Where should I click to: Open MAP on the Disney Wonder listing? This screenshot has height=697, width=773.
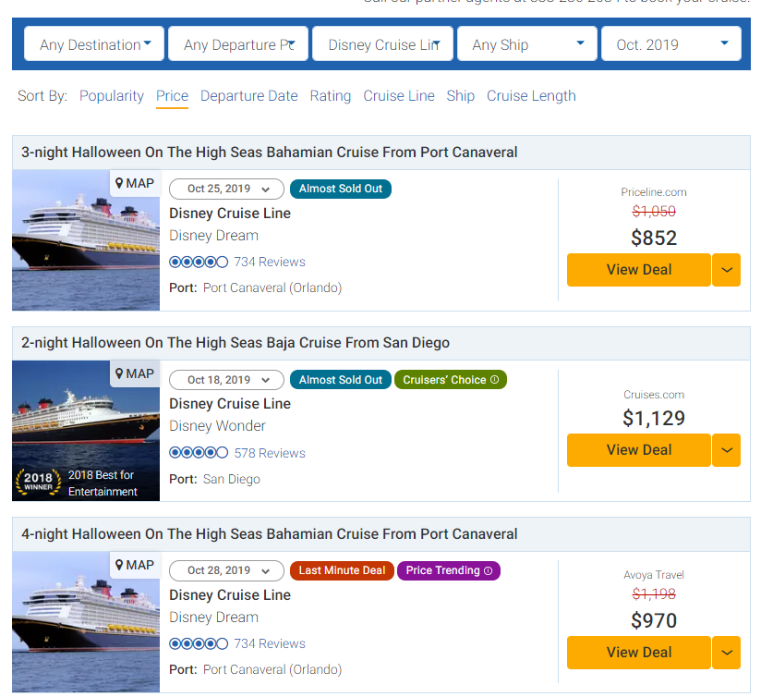click(135, 373)
